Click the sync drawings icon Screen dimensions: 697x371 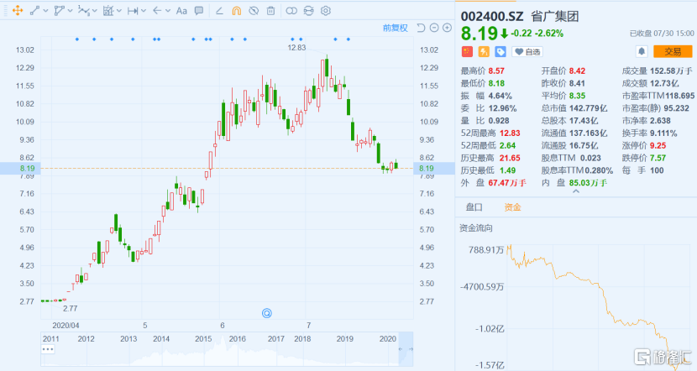308,11
